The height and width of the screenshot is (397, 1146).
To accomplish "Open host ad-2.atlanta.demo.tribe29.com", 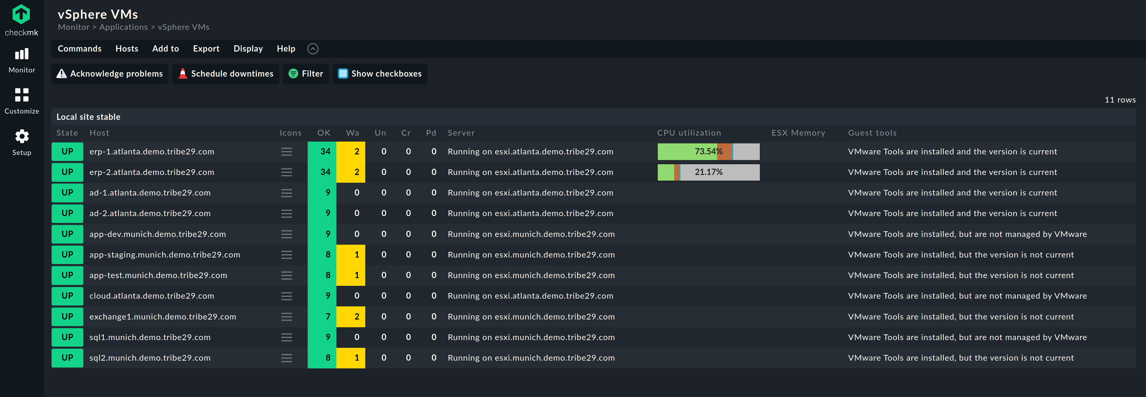I will pos(150,214).
